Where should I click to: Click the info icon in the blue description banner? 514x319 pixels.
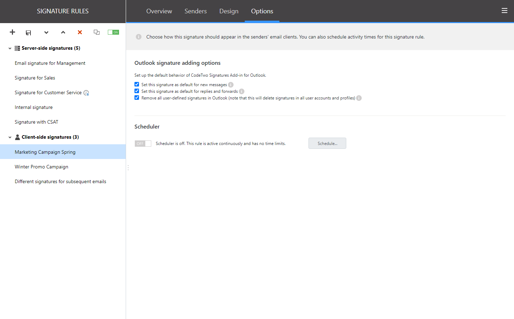pos(138,36)
